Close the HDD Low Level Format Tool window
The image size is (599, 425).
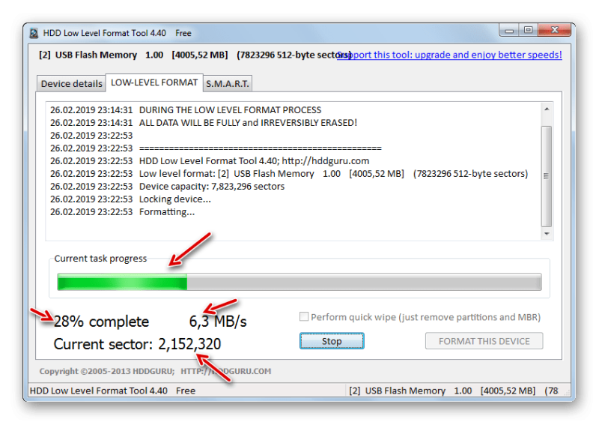pyautogui.click(x=555, y=31)
